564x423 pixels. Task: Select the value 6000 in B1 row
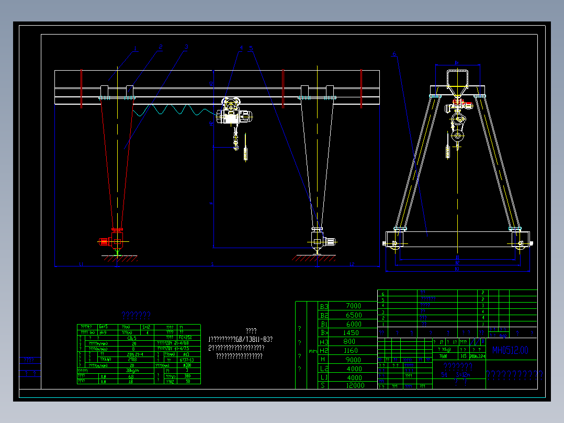coord(354,324)
